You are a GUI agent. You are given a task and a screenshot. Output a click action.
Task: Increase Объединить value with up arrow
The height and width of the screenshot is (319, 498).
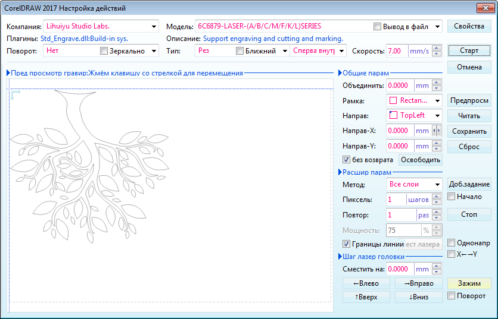click(x=437, y=83)
